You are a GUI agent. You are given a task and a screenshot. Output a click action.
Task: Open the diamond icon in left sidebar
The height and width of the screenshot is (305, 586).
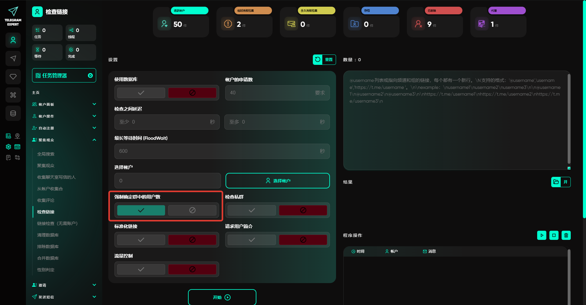[13, 77]
